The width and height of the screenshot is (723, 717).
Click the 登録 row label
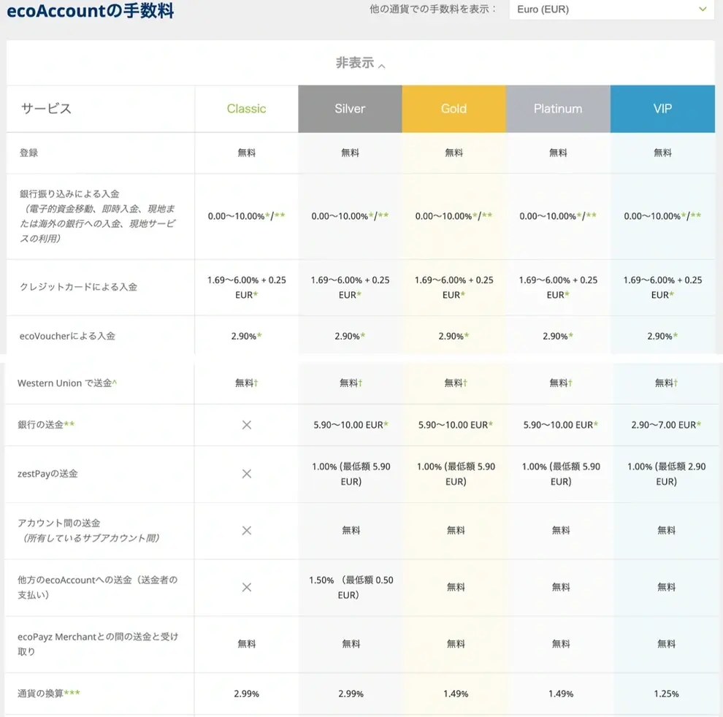[x=28, y=153]
